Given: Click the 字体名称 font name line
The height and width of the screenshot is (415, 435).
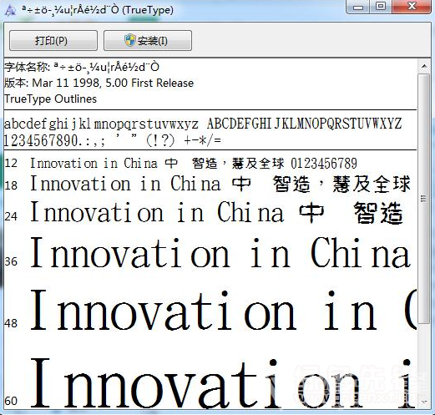Looking at the screenshot, I should pos(82,67).
